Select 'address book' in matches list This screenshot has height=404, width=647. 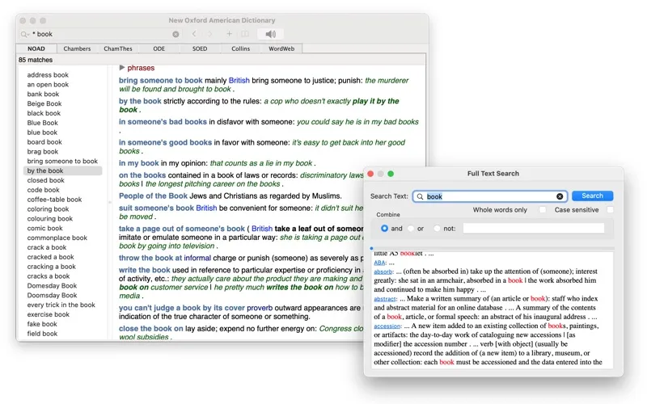click(x=48, y=75)
